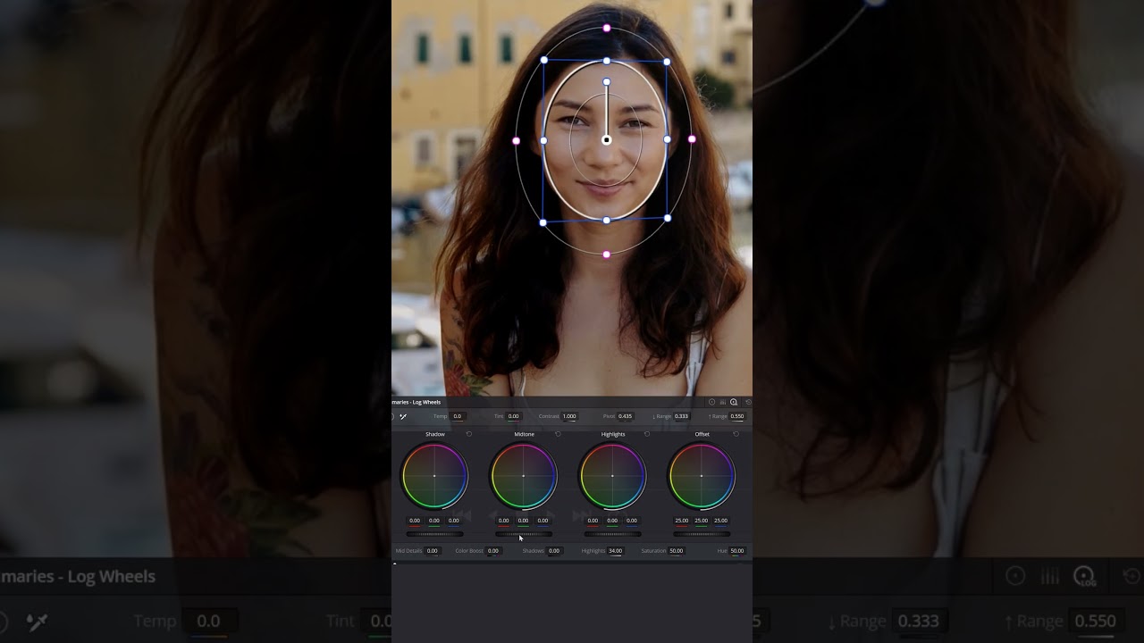Click the Highlights master jog wheel
Screen dimensions: 1144x643
[x=612, y=534]
